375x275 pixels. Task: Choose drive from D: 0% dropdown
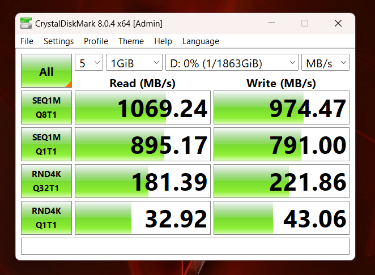[232, 63]
